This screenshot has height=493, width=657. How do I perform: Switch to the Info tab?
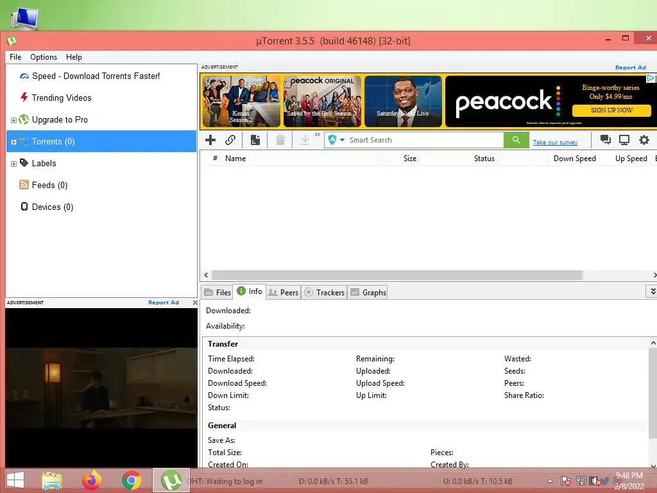(250, 291)
